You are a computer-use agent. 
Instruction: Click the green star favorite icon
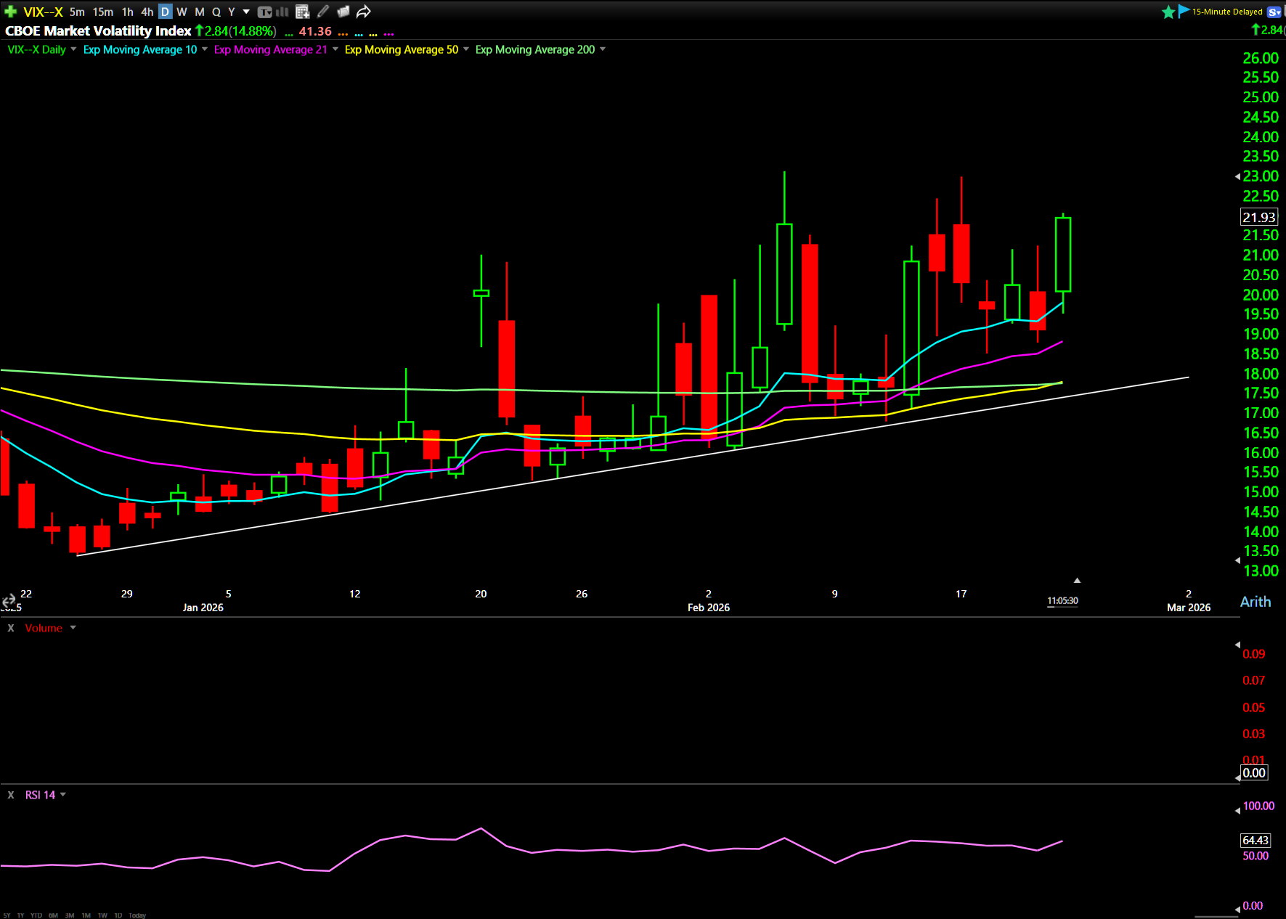(1168, 12)
